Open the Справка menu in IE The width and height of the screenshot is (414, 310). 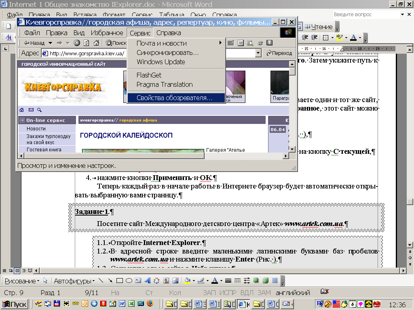pos(169,33)
